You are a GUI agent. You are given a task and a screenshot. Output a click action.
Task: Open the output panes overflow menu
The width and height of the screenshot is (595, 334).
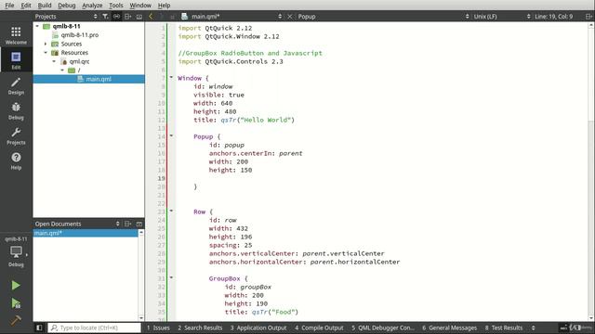[x=533, y=328]
